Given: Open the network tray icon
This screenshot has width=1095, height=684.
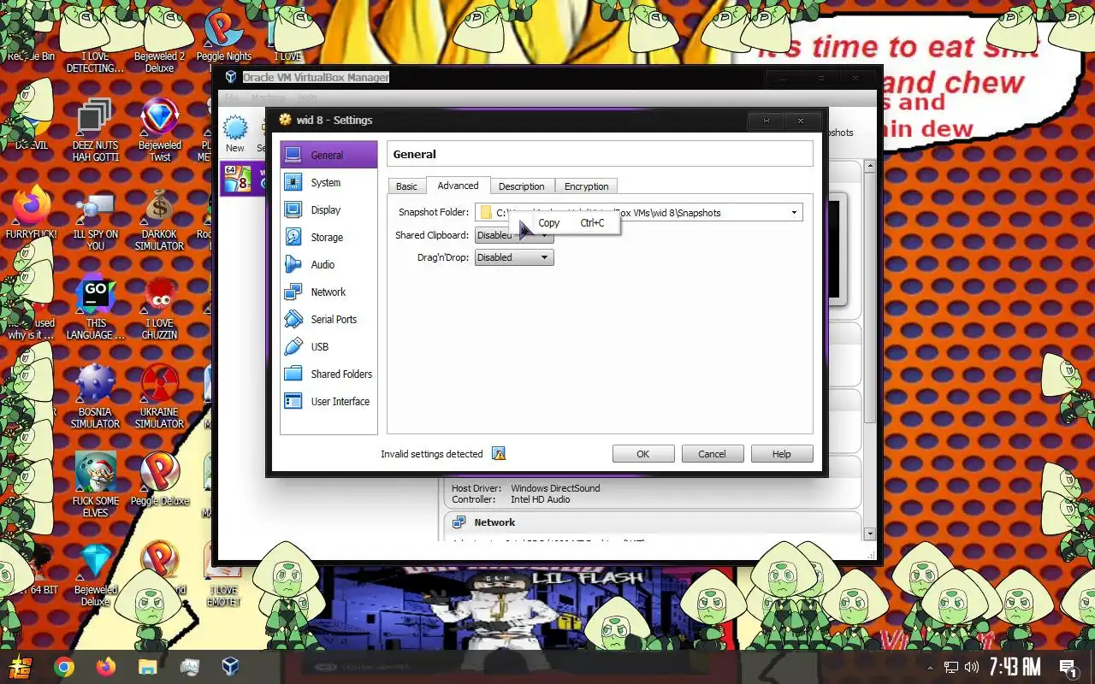Looking at the screenshot, I should (950, 667).
